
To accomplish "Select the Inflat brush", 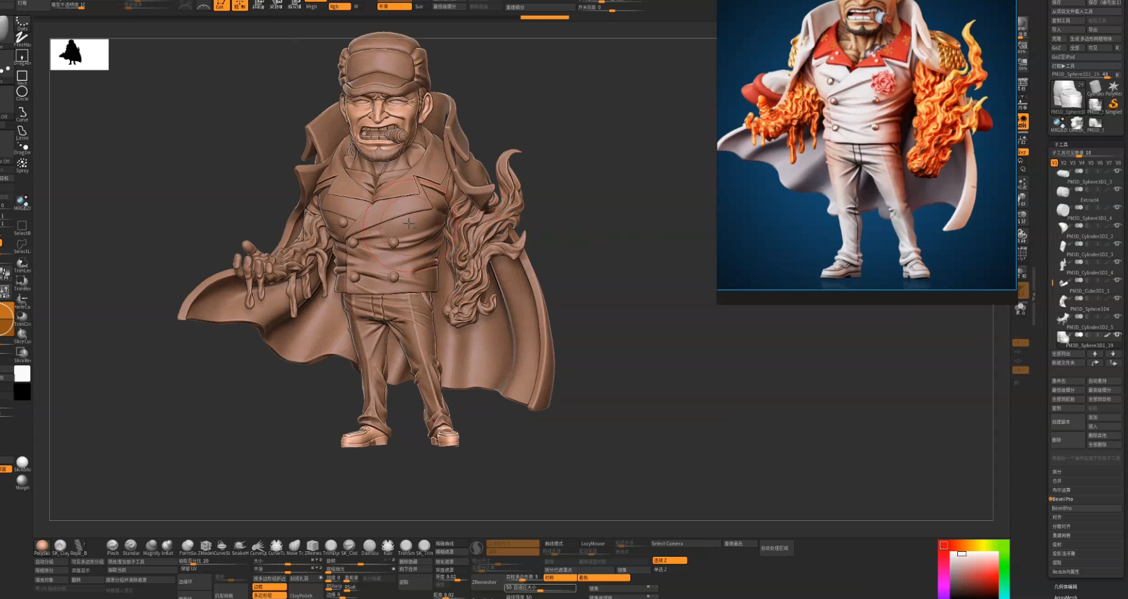I will (168, 547).
